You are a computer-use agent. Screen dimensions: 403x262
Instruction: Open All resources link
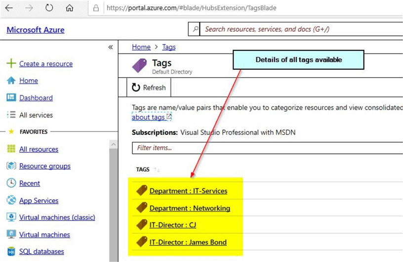coord(39,149)
